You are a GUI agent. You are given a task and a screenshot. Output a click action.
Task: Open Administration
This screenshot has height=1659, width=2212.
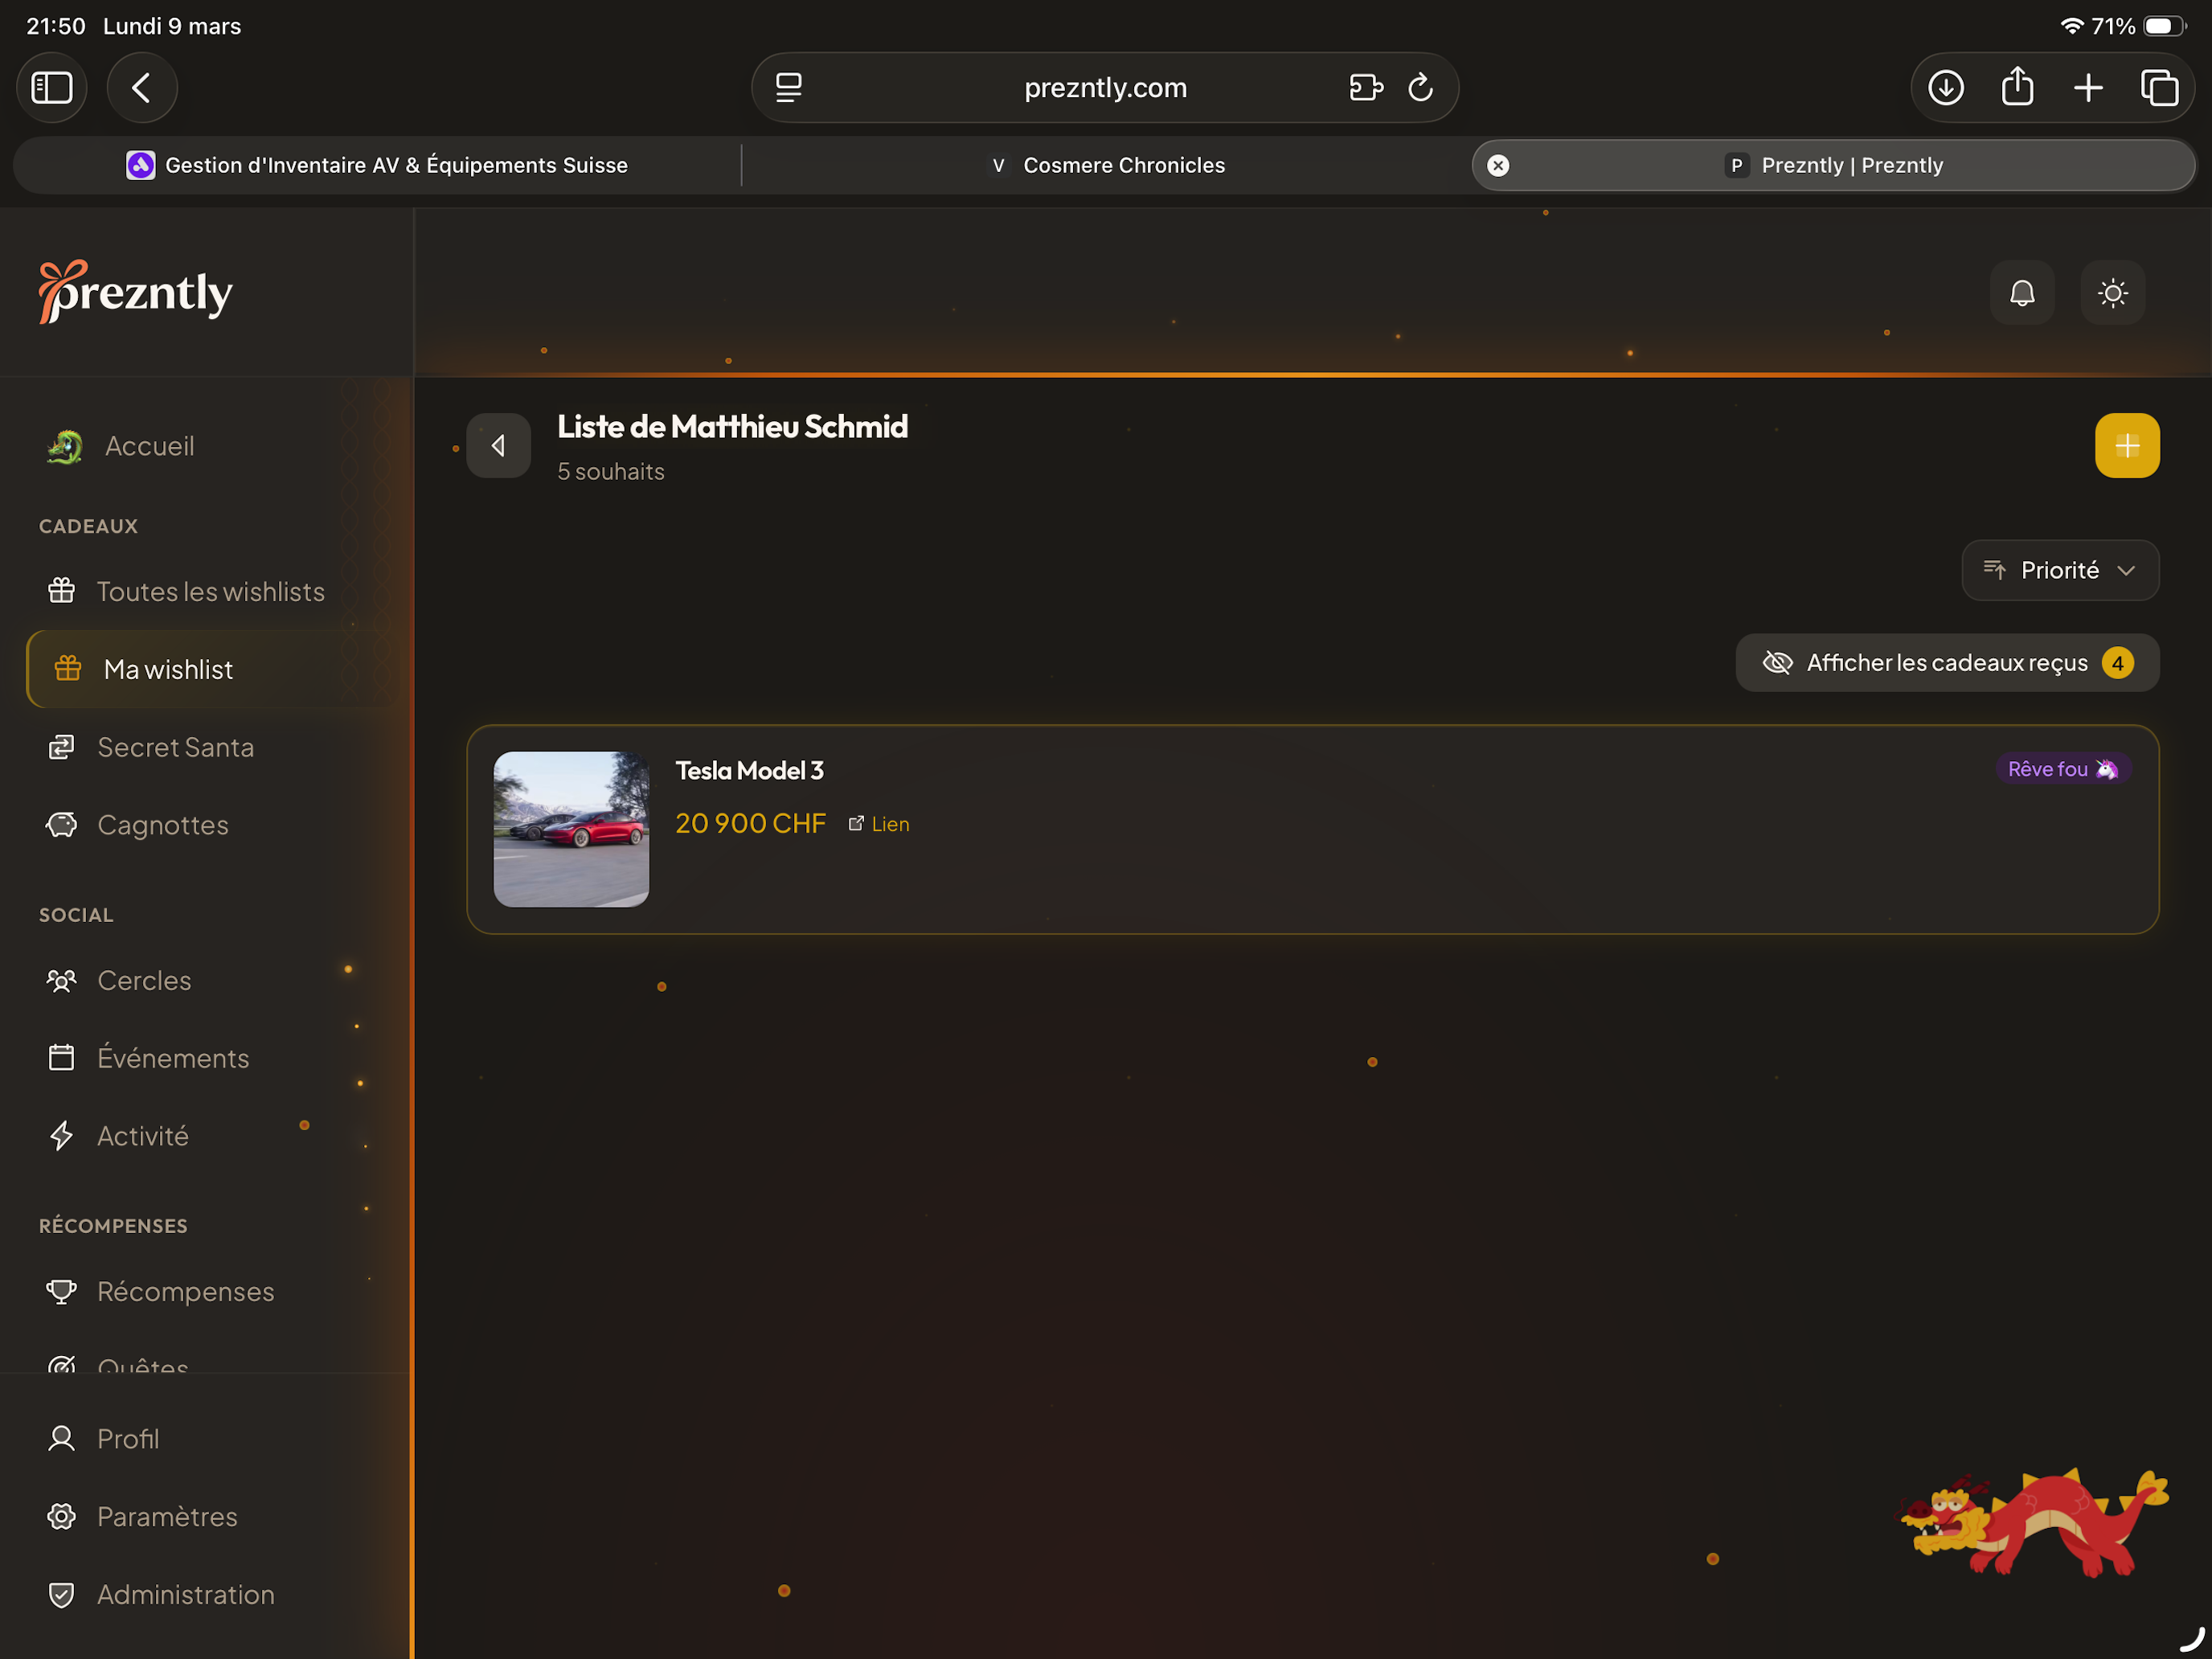(x=206, y=1595)
